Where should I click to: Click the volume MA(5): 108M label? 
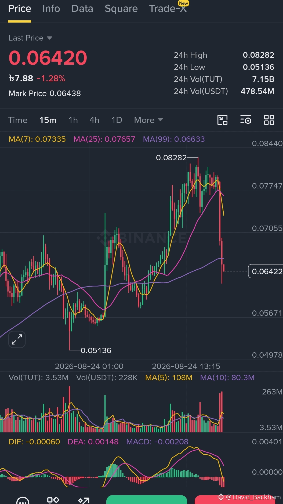(x=169, y=378)
